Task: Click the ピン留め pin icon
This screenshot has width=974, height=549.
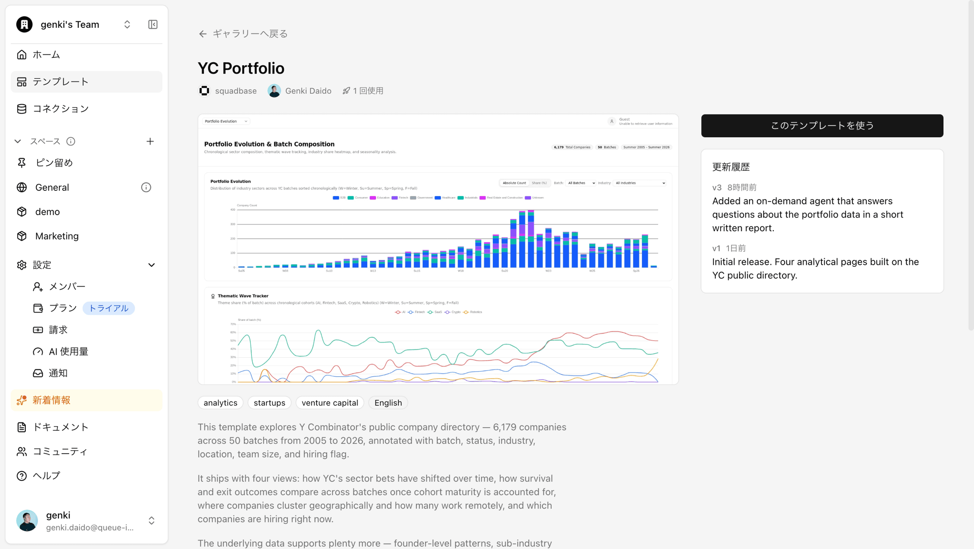Action: (x=22, y=163)
